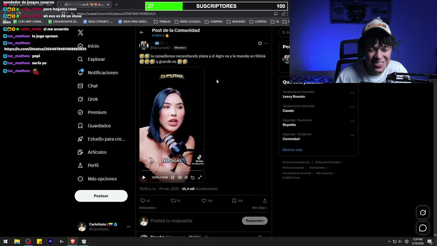Image resolution: width=437 pixels, height=246 pixels.
Task: Open the Política de cookies link
Action: coord(293,168)
